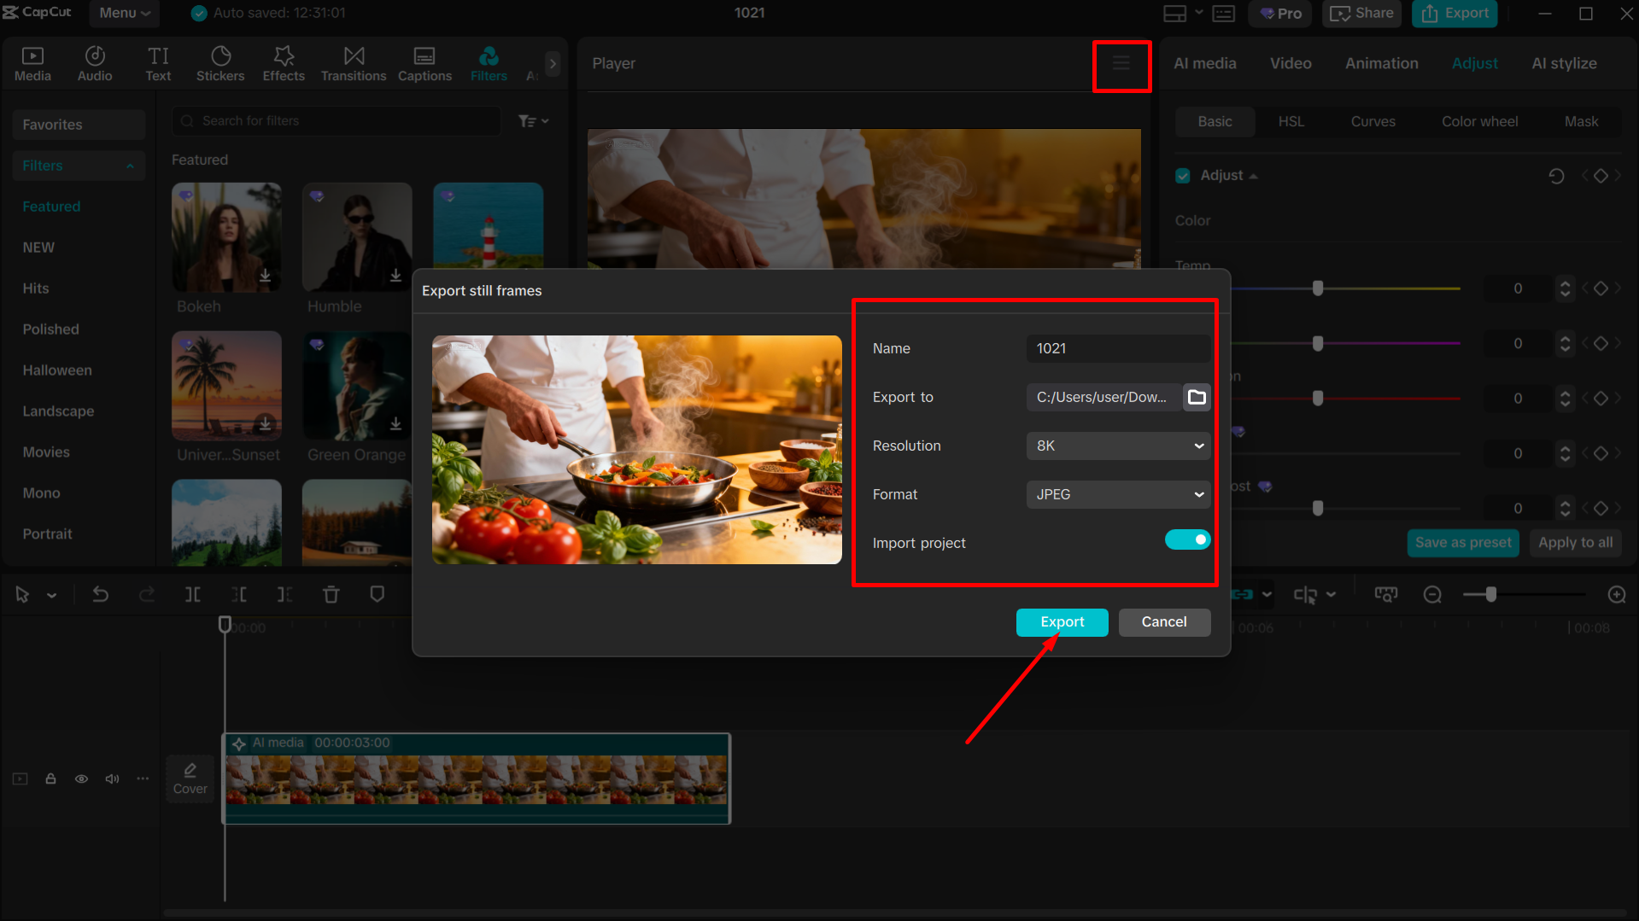Image resolution: width=1639 pixels, height=921 pixels.
Task: Mute the AI media track audio
Action: coord(112,778)
